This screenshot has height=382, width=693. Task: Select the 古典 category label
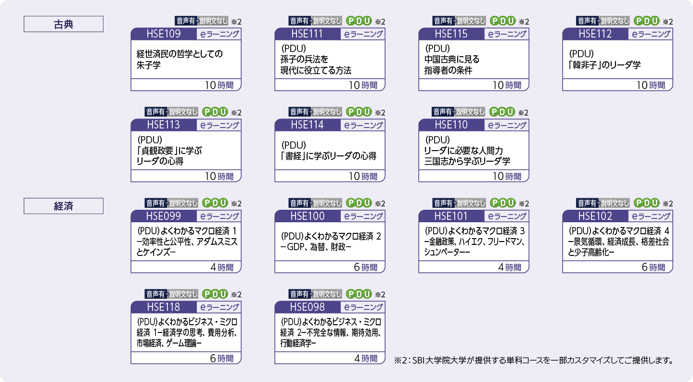(64, 24)
